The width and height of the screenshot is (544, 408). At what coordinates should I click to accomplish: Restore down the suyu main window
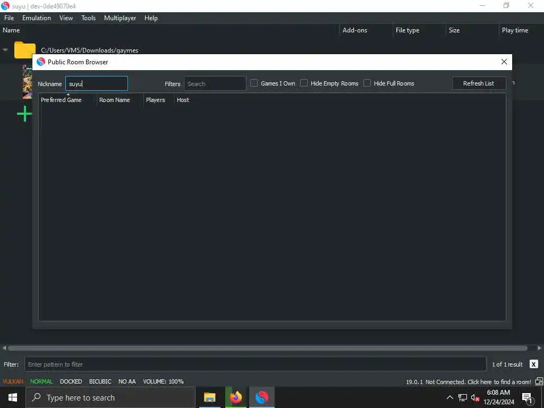pos(506,5)
